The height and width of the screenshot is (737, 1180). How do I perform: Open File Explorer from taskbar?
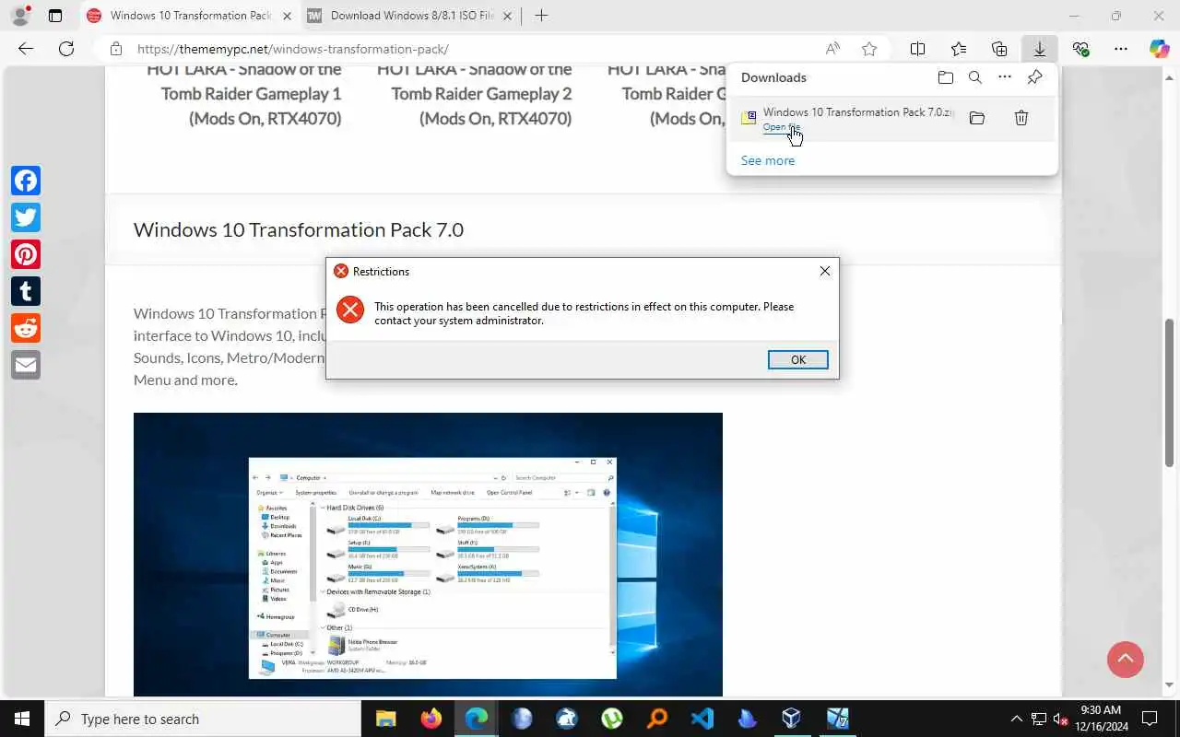(x=385, y=719)
